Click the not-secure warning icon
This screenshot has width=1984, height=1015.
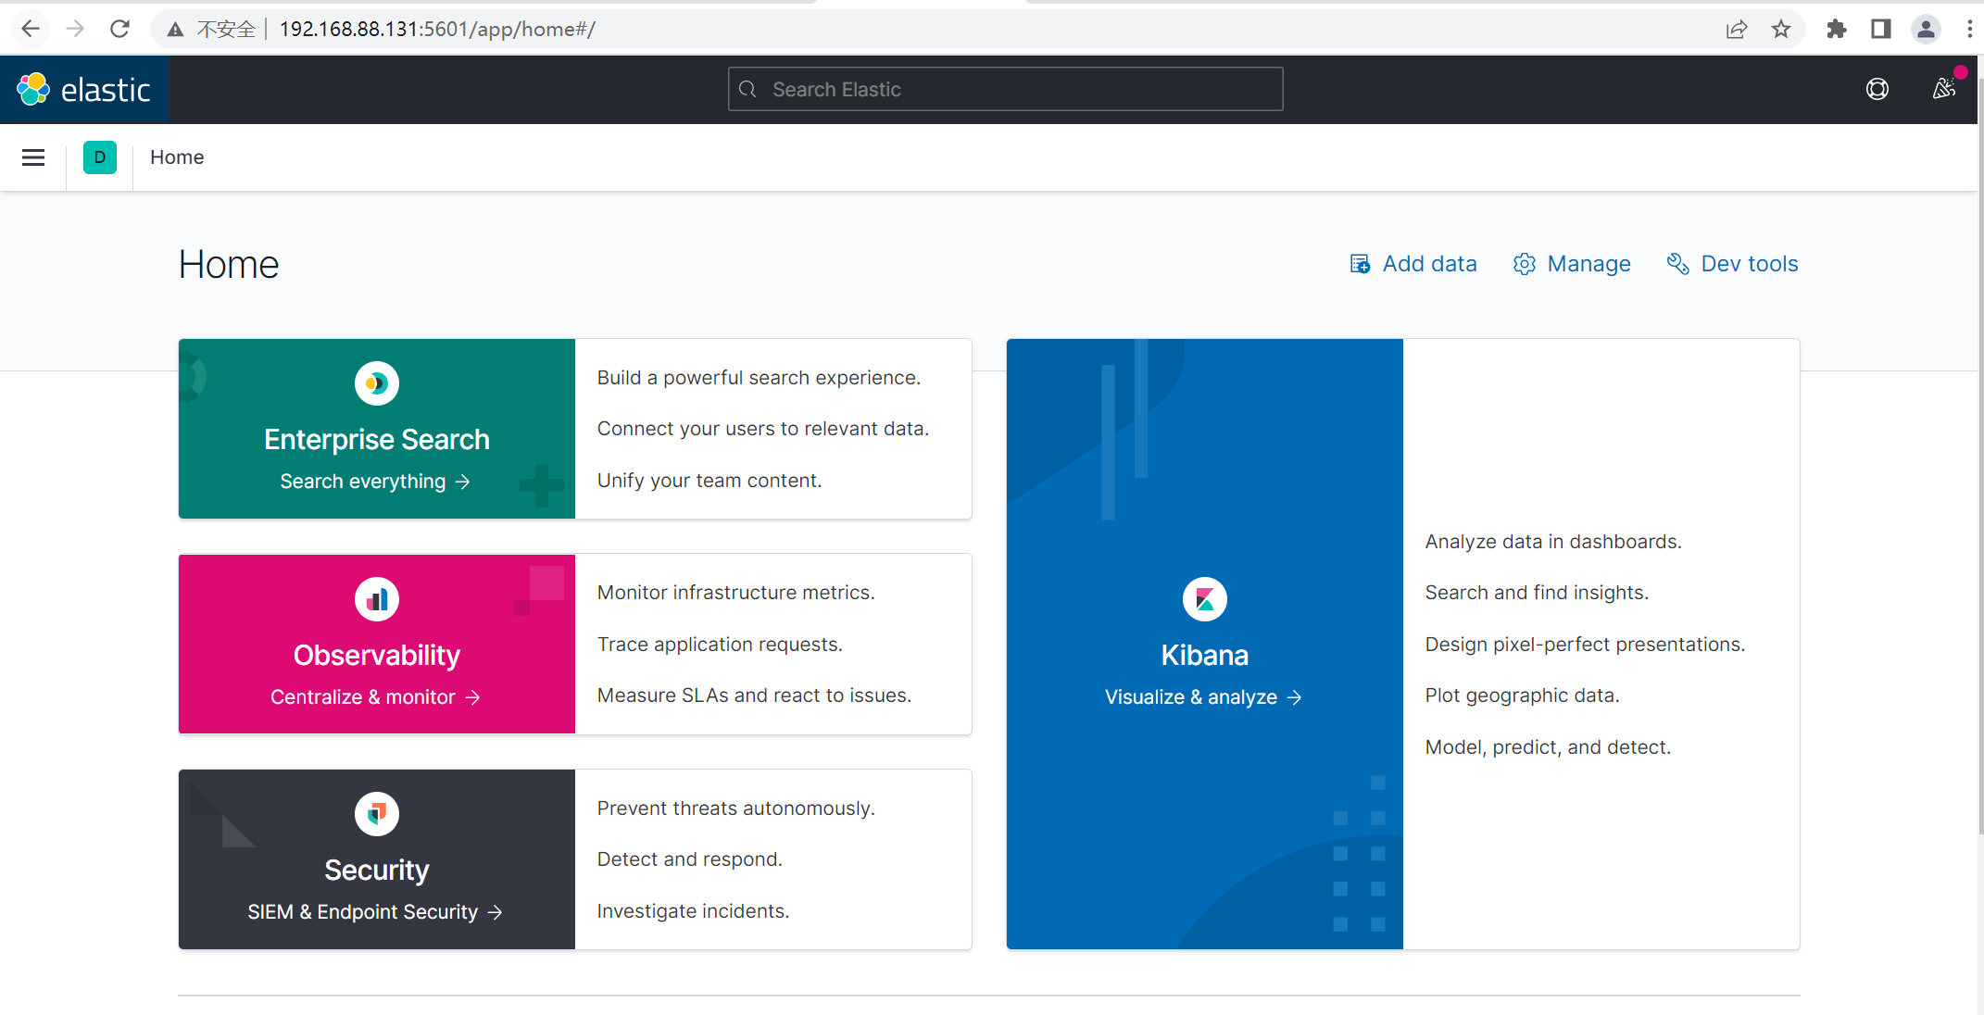(175, 30)
